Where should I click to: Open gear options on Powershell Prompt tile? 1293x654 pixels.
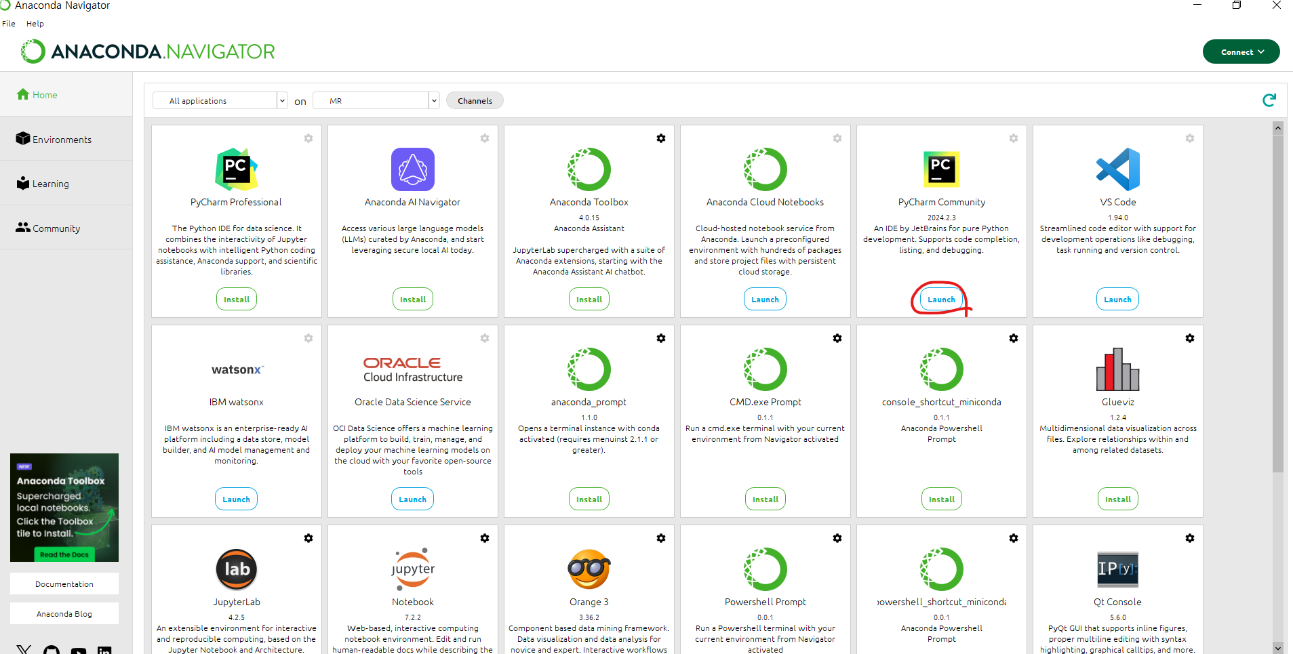tap(837, 538)
